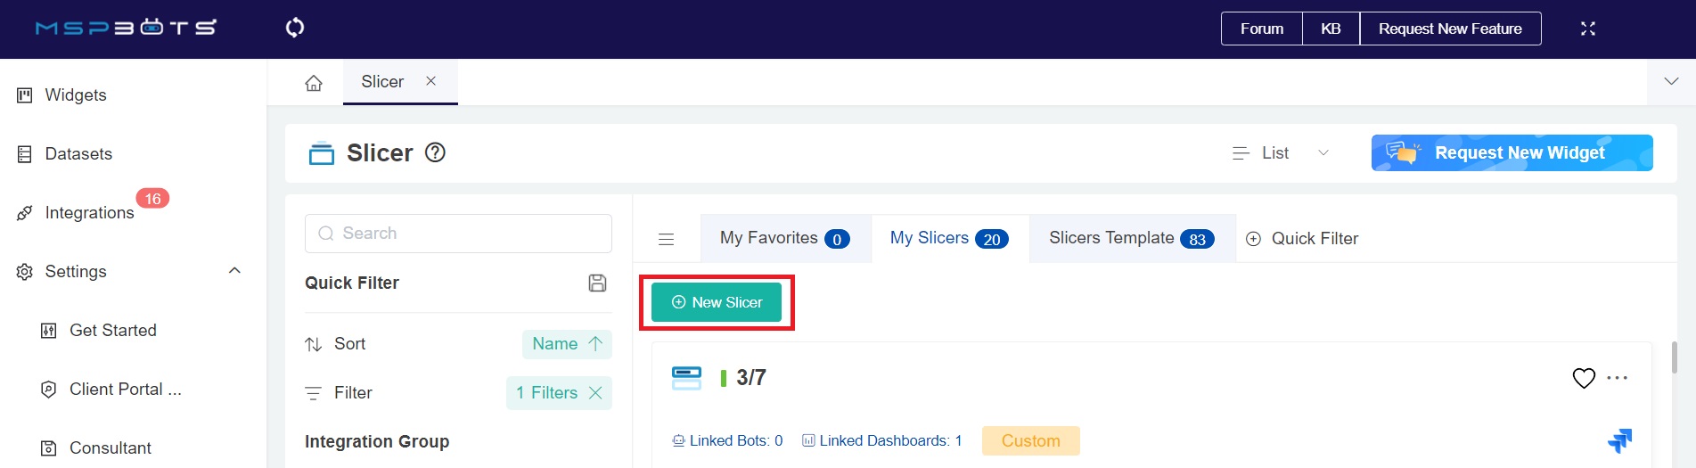The image size is (1696, 468).
Task: Favorite the 3/7 slicer with heart icon
Action: 1583,378
